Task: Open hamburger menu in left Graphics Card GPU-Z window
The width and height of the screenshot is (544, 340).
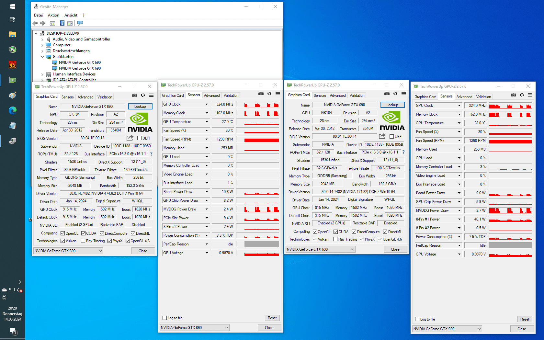Action: click(x=151, y=95)
